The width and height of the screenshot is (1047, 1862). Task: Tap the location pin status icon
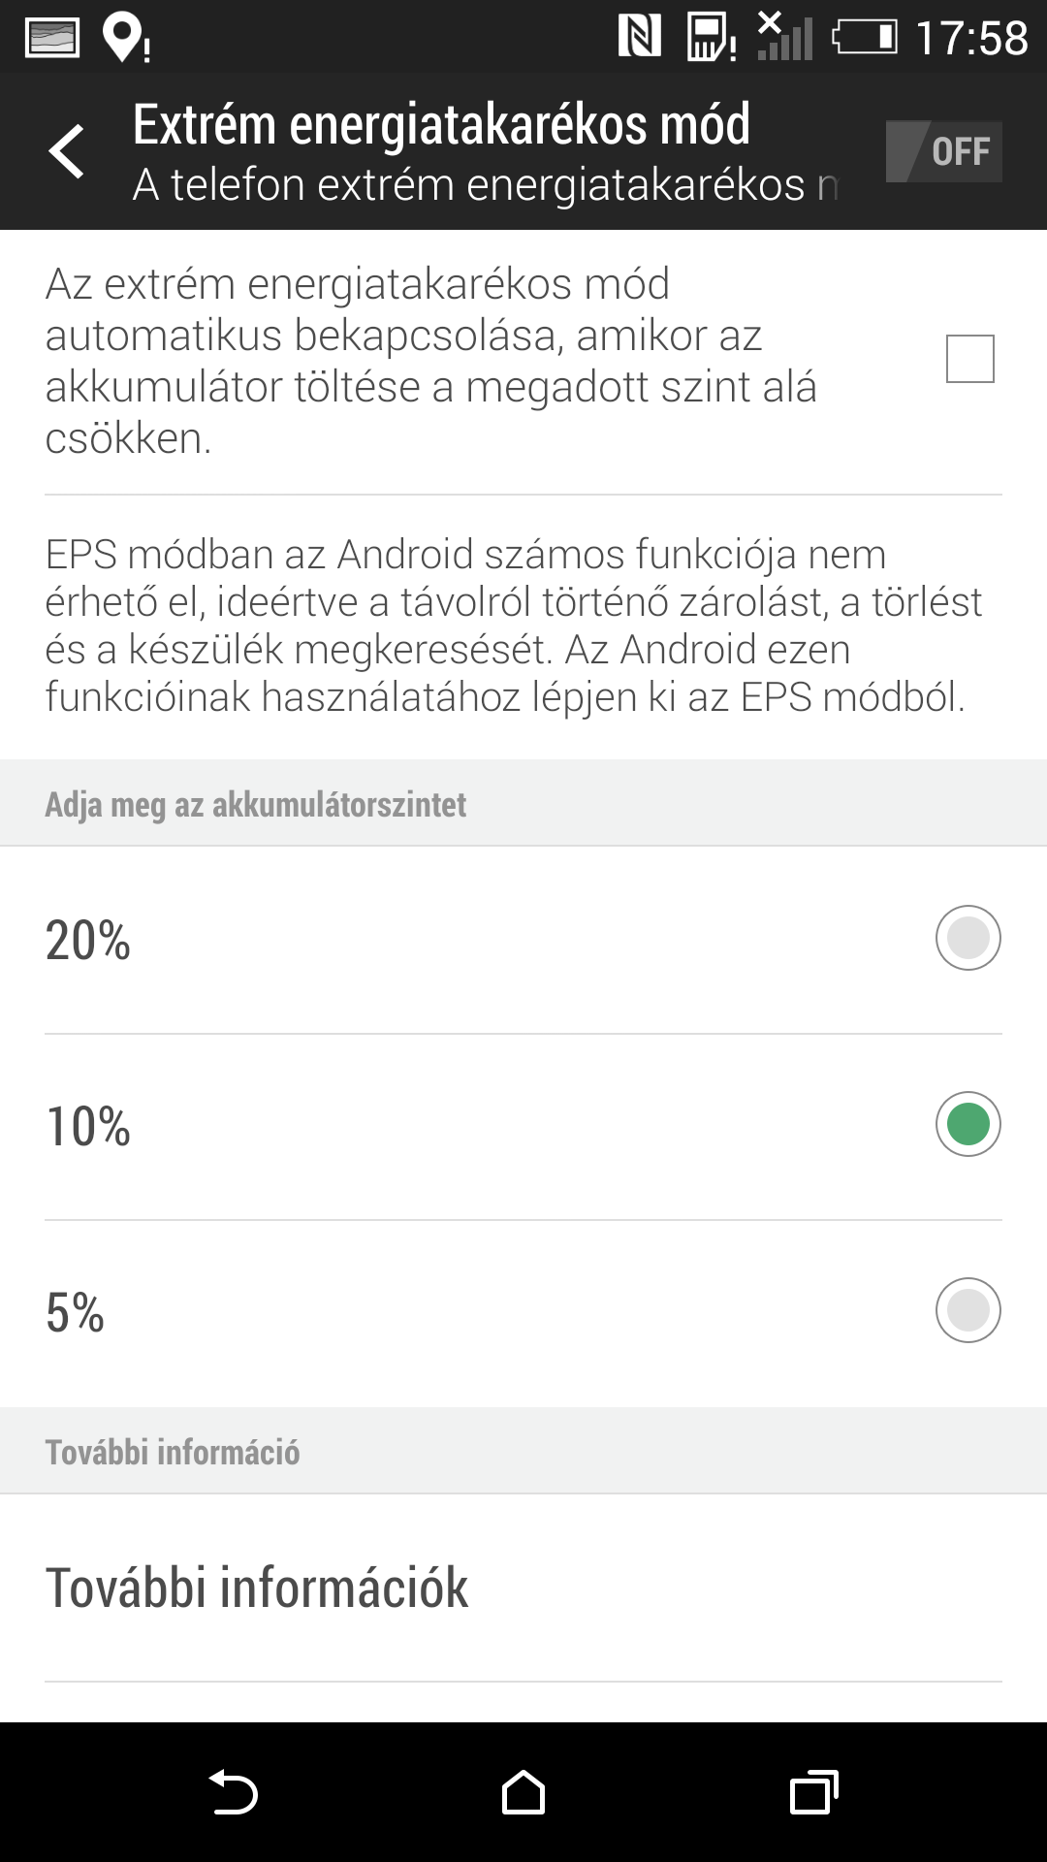coord(124,39)
